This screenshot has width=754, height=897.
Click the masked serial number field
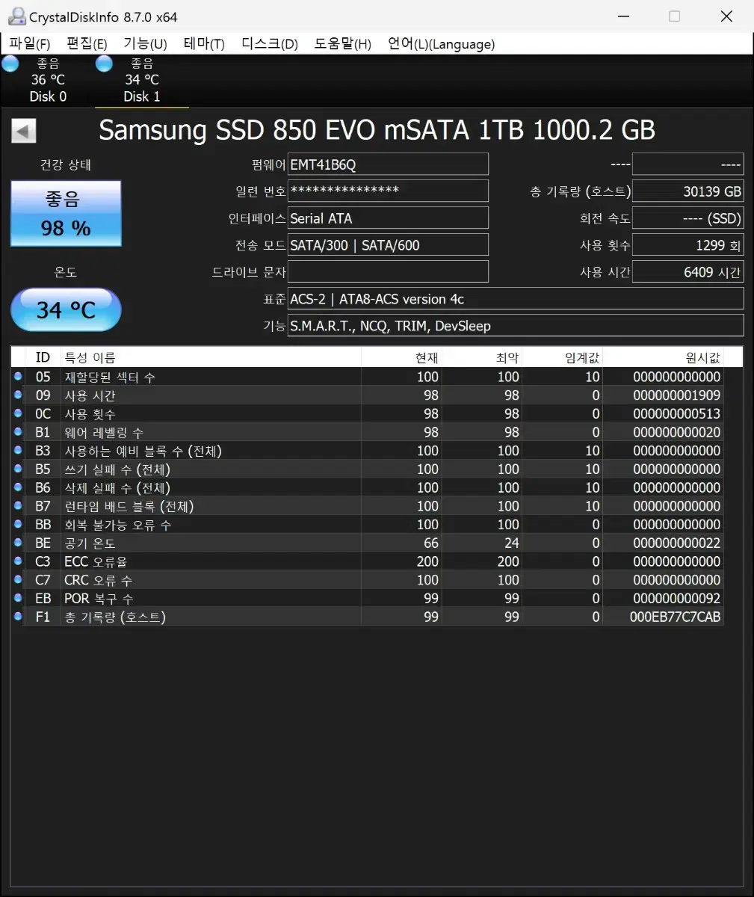[x=388, y=191]
